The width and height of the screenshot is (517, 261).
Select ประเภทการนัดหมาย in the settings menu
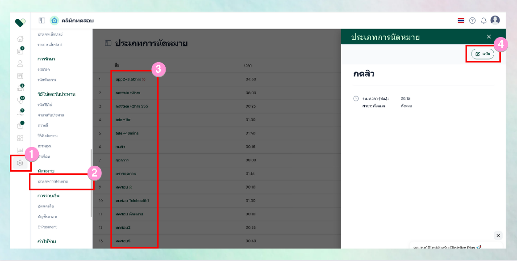coord(53,181)
